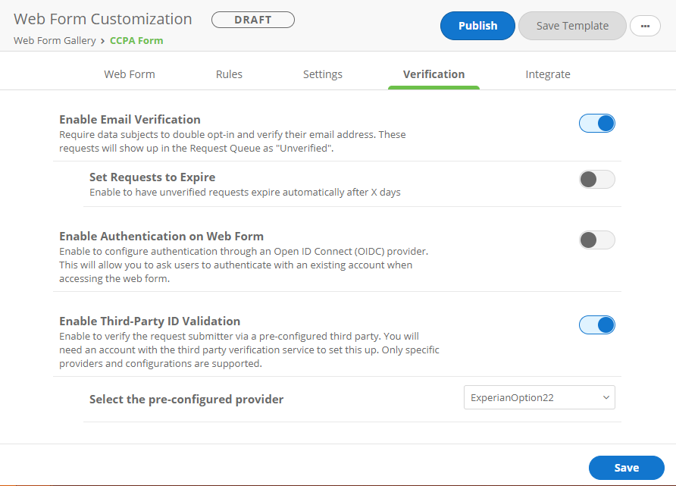Switch to the Web Form tab
This screenshot has height=486, width=676.
click(130, 74)
